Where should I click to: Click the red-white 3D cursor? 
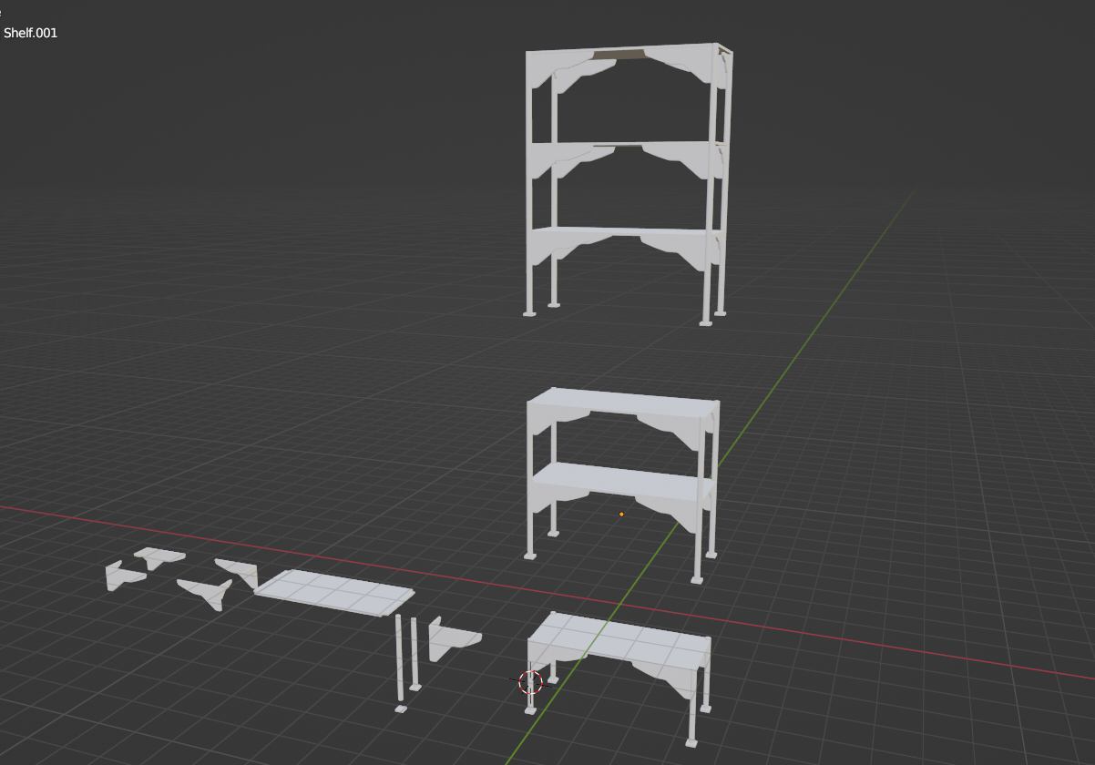click(530, 682)
